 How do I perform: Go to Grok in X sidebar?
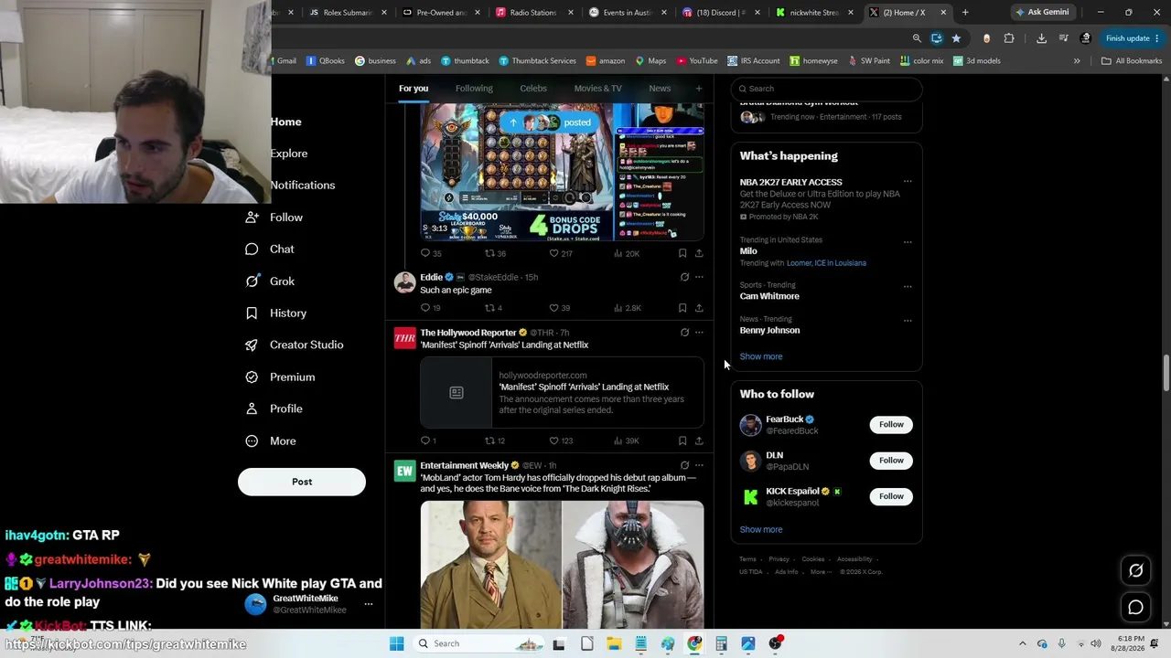271,281
